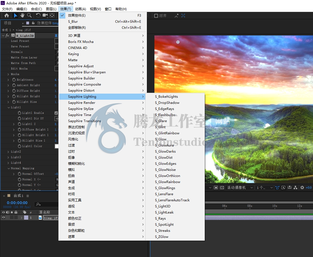This screenshot has height=257, width=313.
Task: Select the Pan Behind anchor tool
Action: pos(52,16)
